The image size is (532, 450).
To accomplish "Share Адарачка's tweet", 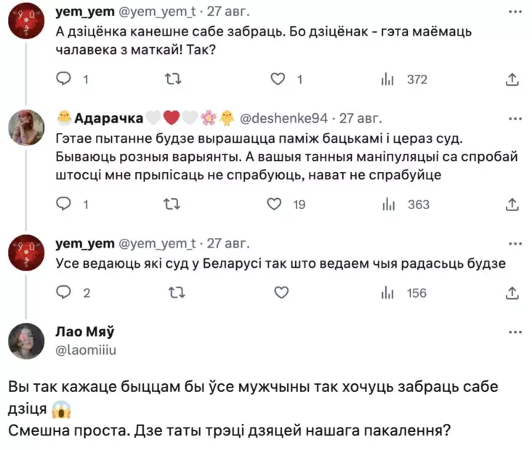I will (512, 205).
